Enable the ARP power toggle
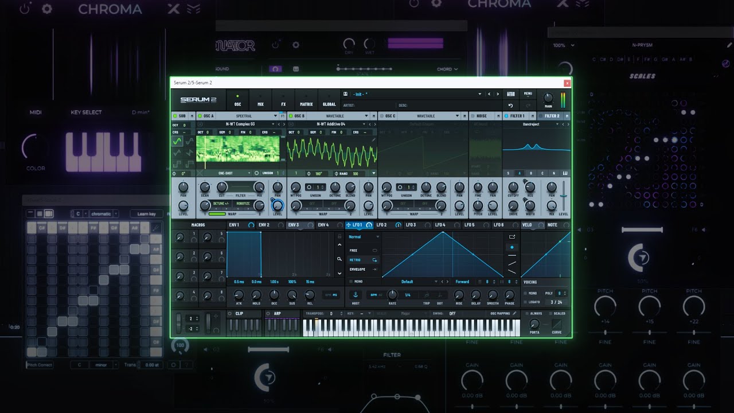The image size is (734, 413). point(268,314)
